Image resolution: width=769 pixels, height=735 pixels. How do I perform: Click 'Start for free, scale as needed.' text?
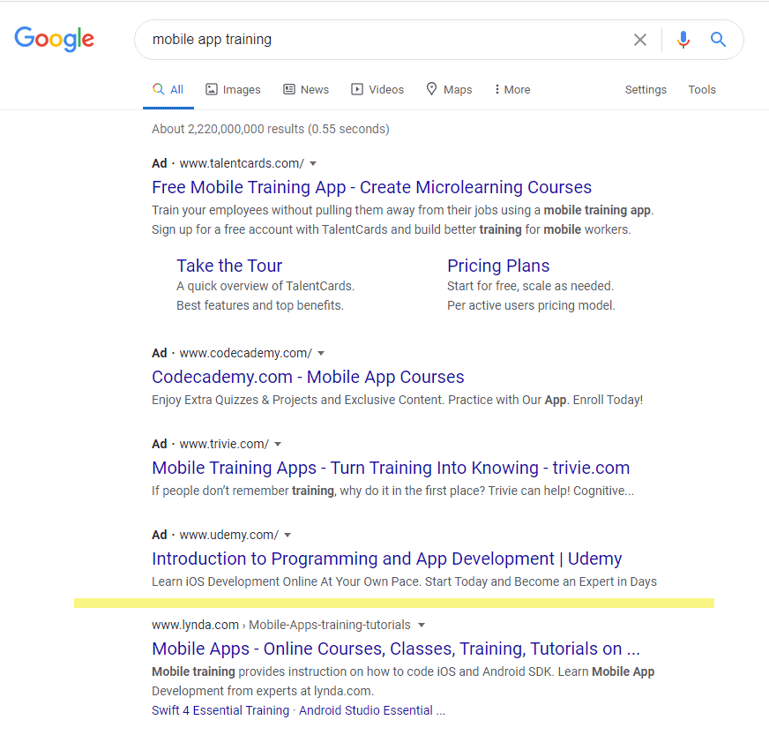pyautogui.click(x=530, y=286)
